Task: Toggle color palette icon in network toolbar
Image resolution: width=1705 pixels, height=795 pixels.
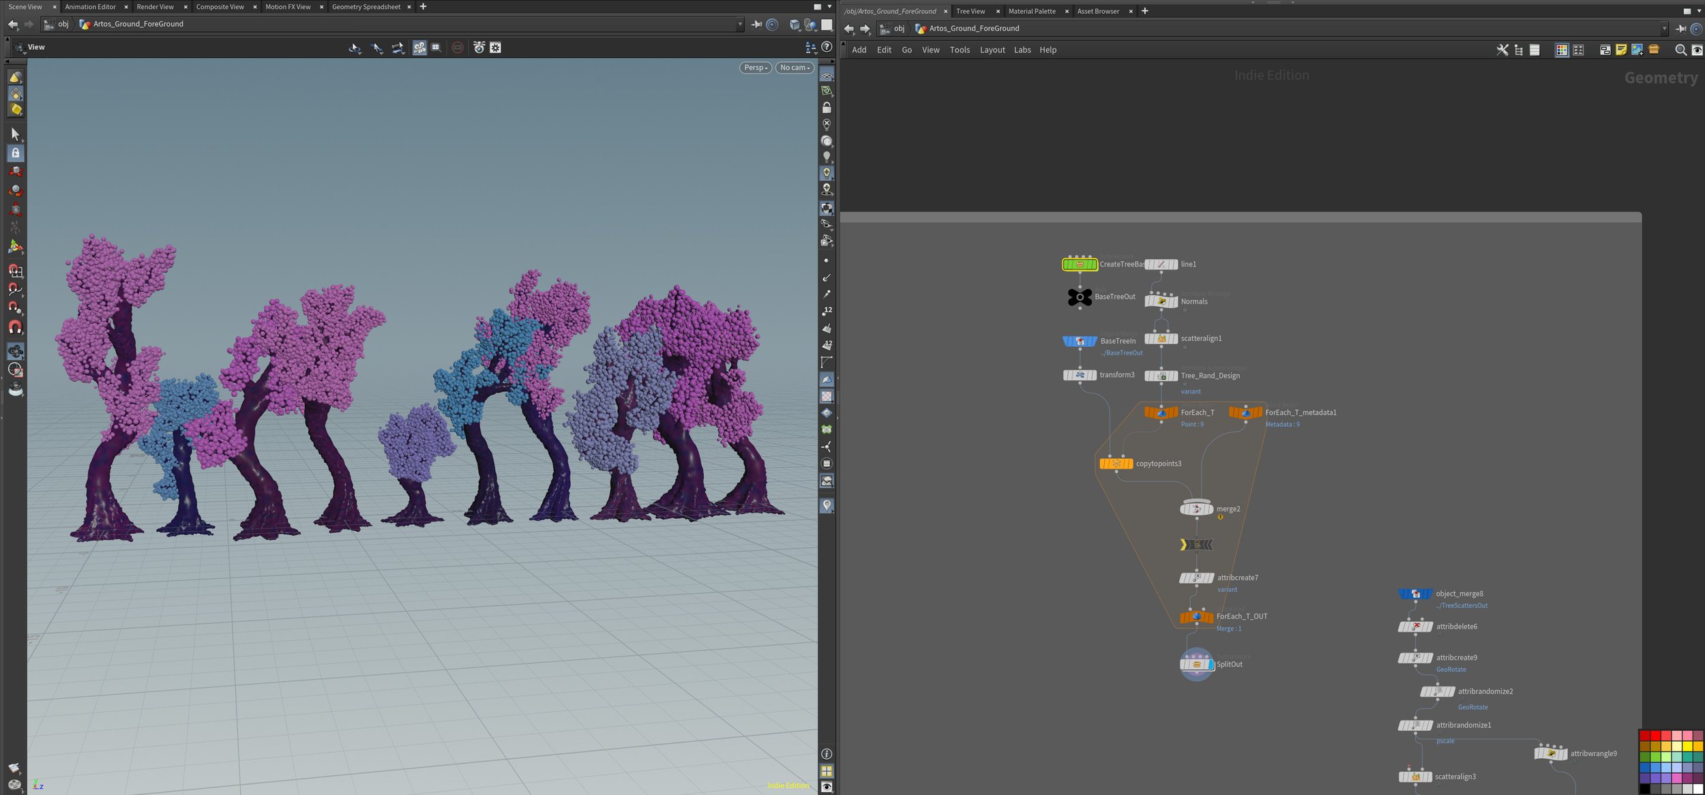Action: [x=1561, y=50]
